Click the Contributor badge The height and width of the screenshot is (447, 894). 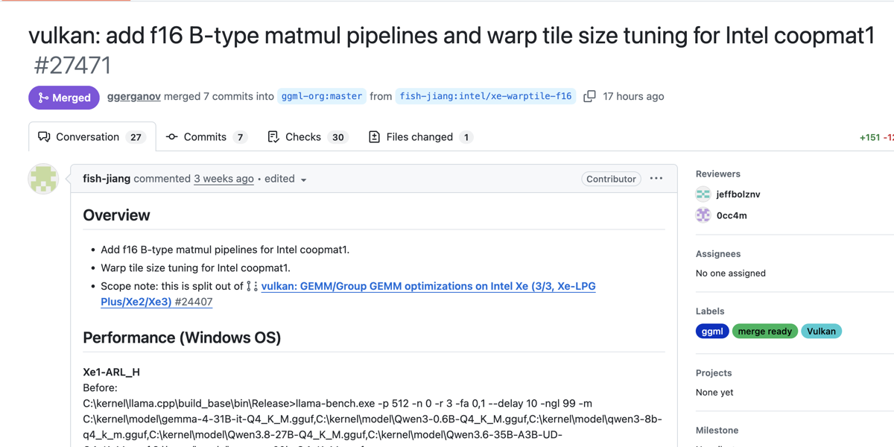[611, 179]
